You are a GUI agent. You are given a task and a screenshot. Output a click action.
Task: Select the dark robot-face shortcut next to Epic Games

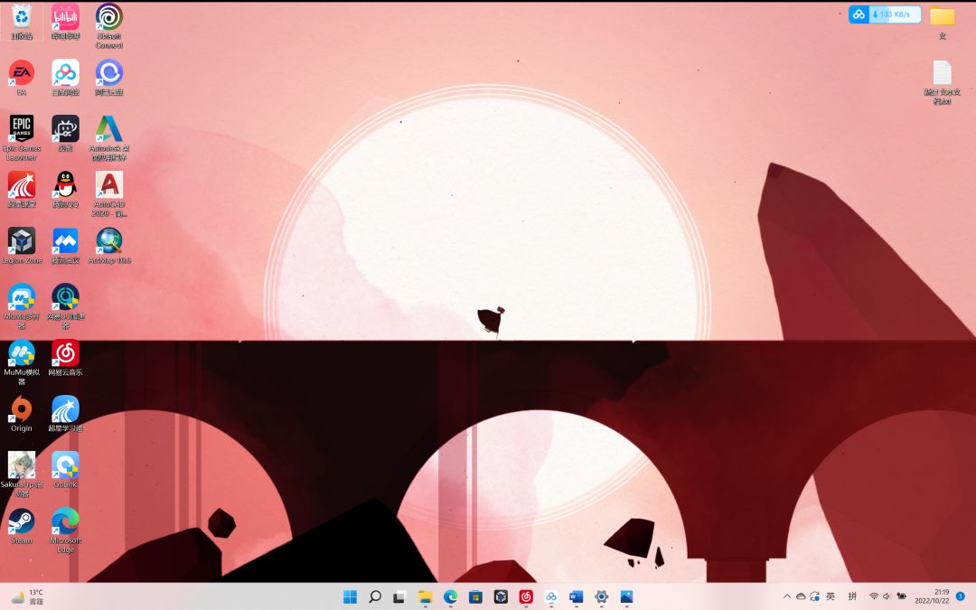click(65, 135)
